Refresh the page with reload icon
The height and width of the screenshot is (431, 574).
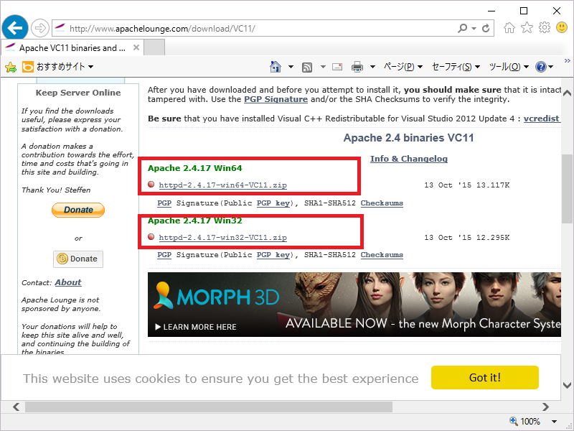point(486,28)
